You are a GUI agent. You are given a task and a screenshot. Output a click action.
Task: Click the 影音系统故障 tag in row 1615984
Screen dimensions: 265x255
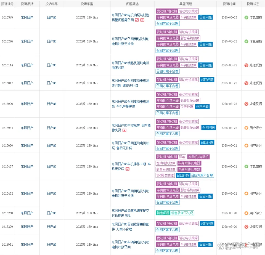pos(190,128)
